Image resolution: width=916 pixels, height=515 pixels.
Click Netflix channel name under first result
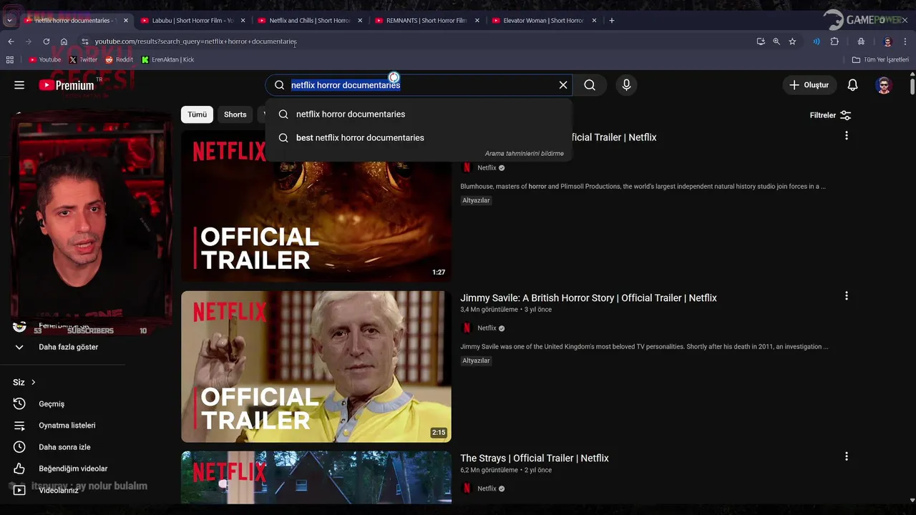487,167
